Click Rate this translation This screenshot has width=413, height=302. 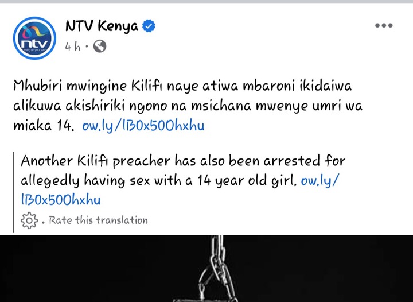tap(98, 220)
